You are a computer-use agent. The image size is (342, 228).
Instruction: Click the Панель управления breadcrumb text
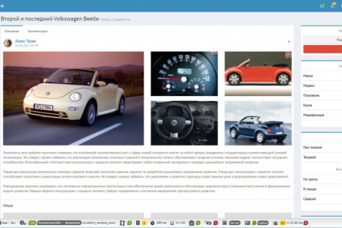pos(115,19)
